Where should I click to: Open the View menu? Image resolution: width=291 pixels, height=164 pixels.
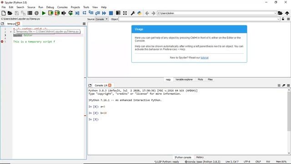(95, 7)
